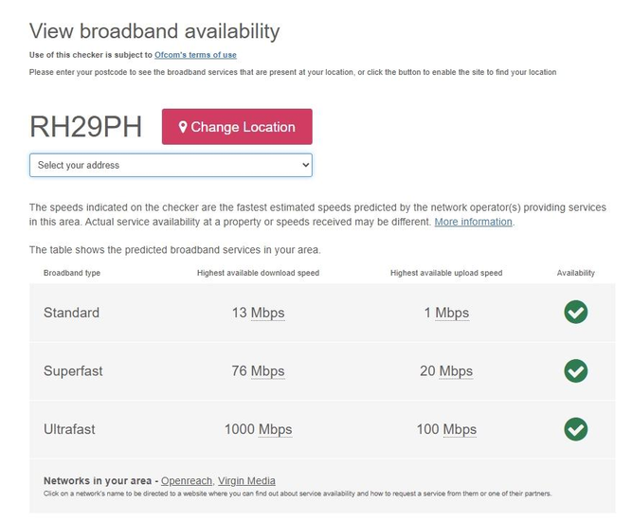The height and width of the screenshot is (521, 632).
Task: Click the map pin icon on Change Location
Action: 183,127
